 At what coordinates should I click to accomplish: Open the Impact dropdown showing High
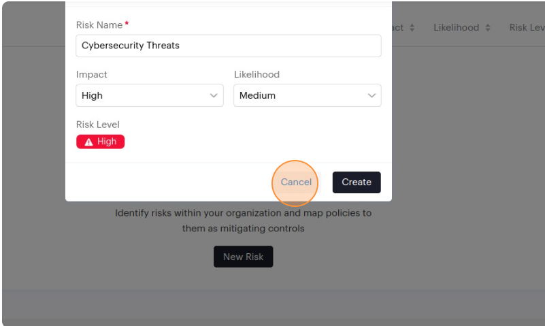[x=149, y=95]
